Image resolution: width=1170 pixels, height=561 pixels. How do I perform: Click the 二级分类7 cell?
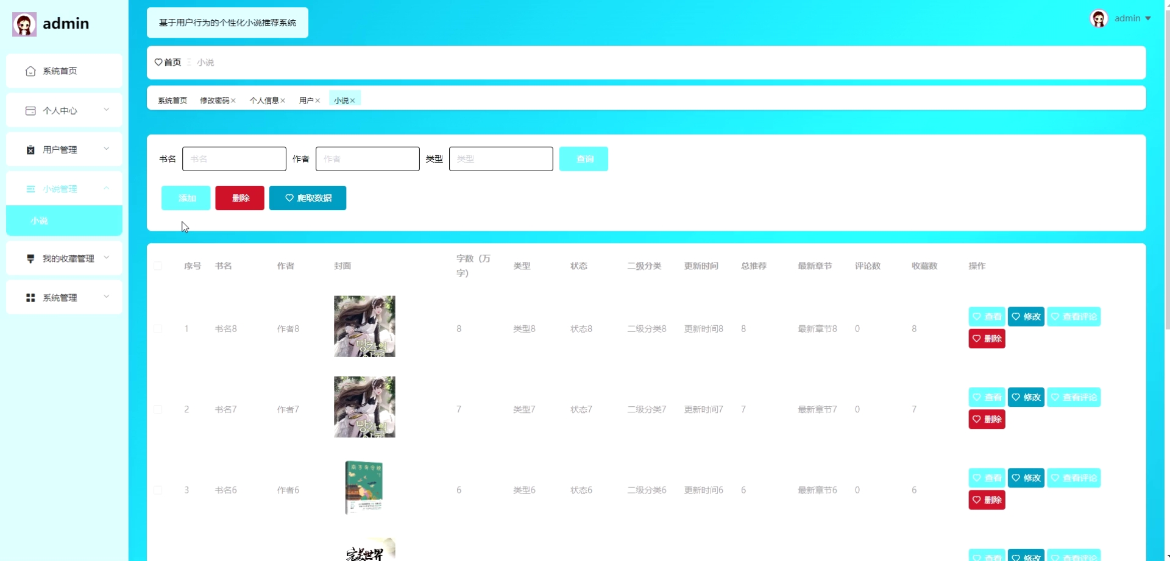[647, 409]
